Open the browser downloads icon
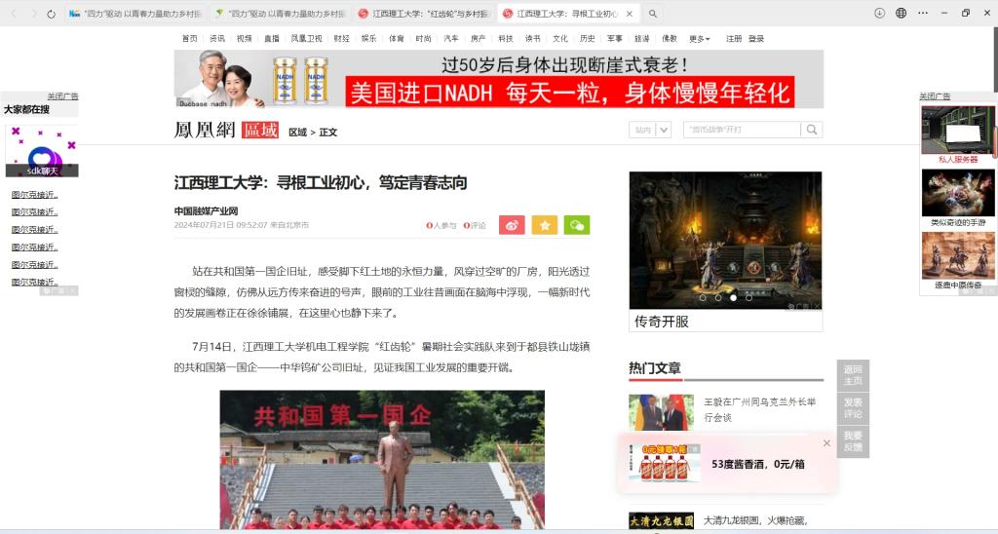The height and width of the screenshot is (534, 998). (x=879, y=14)
